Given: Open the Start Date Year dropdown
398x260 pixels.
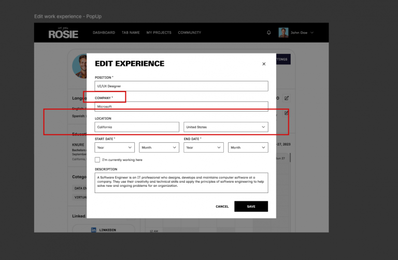Looking at the screenshot, I should point(115,147).
